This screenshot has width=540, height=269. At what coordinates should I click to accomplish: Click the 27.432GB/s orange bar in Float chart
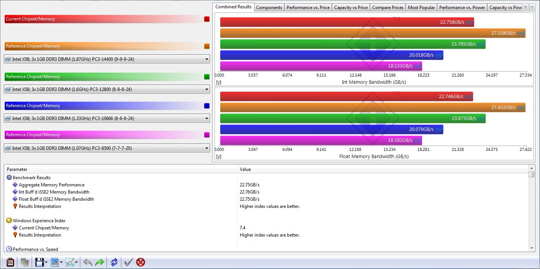click(x=373, y=108)
